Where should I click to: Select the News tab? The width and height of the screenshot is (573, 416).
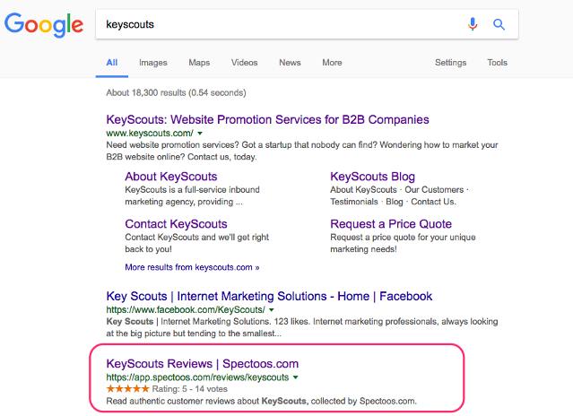point(290,63)
